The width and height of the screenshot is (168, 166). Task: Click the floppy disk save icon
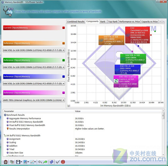coord(18,162)
